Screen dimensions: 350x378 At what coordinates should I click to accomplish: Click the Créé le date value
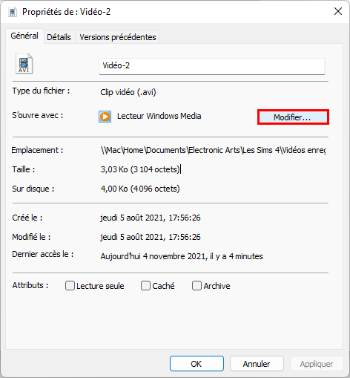151,218
